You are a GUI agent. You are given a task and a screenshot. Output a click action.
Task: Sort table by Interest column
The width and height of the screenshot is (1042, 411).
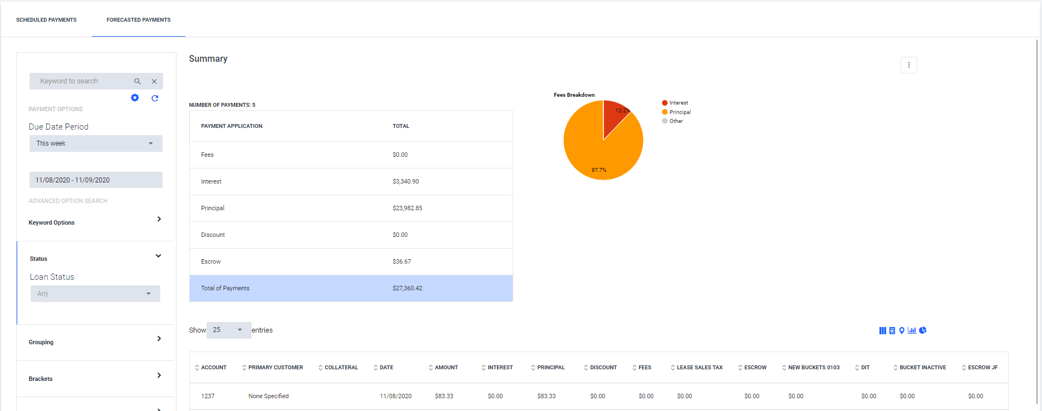point(498,368)
